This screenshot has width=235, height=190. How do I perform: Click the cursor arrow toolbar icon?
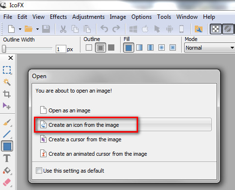point(157,29)
